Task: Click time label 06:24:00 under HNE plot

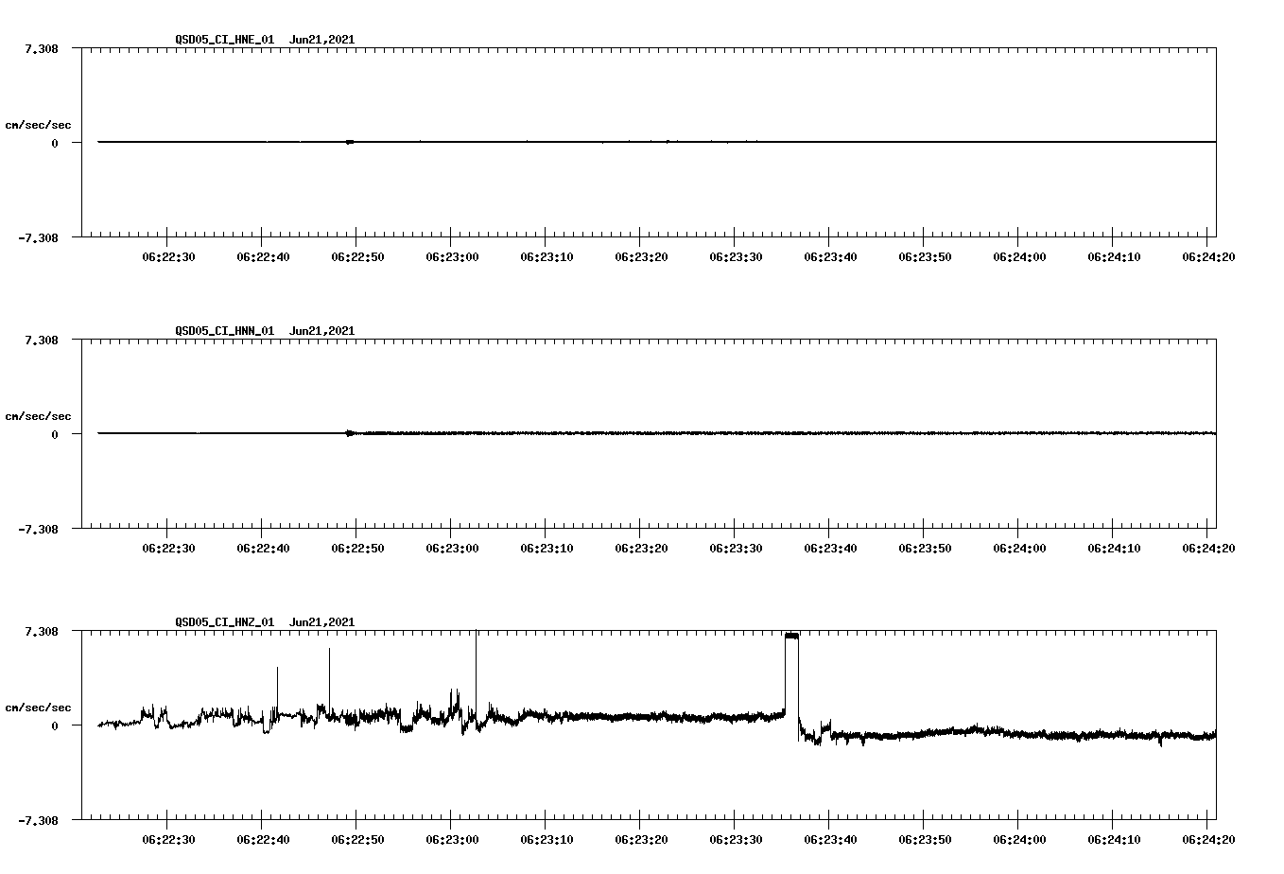Action: pyautogui.click(x=1019, y=256)
